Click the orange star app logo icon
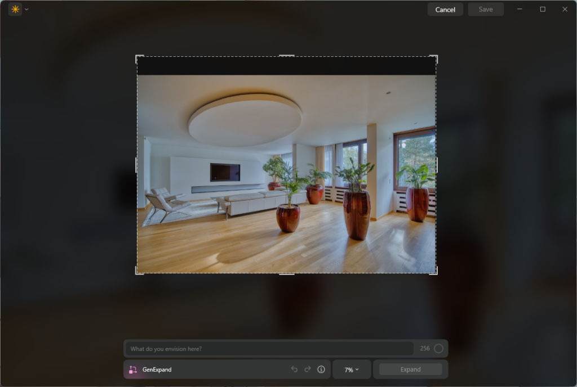The width and height of the screenshot is (577, 387). 15,9
